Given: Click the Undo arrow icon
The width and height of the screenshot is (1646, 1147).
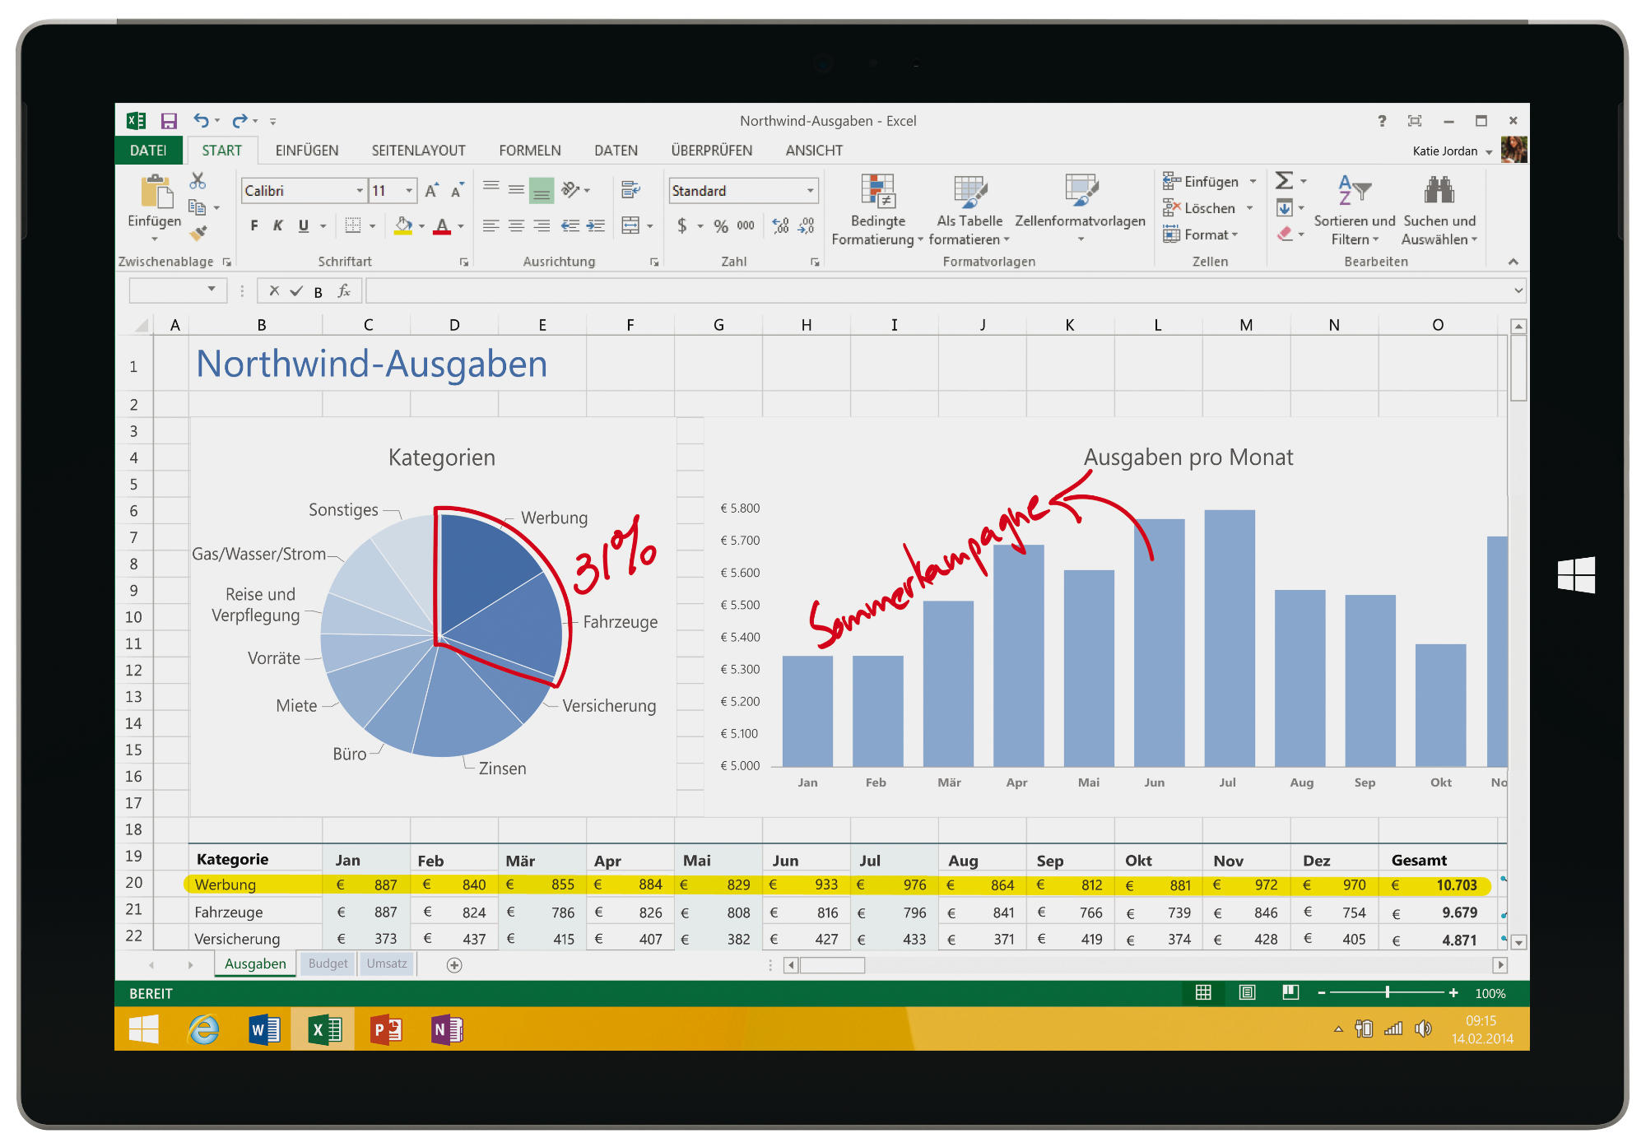Looking at the screenshot, I should [x=201, y=121].
